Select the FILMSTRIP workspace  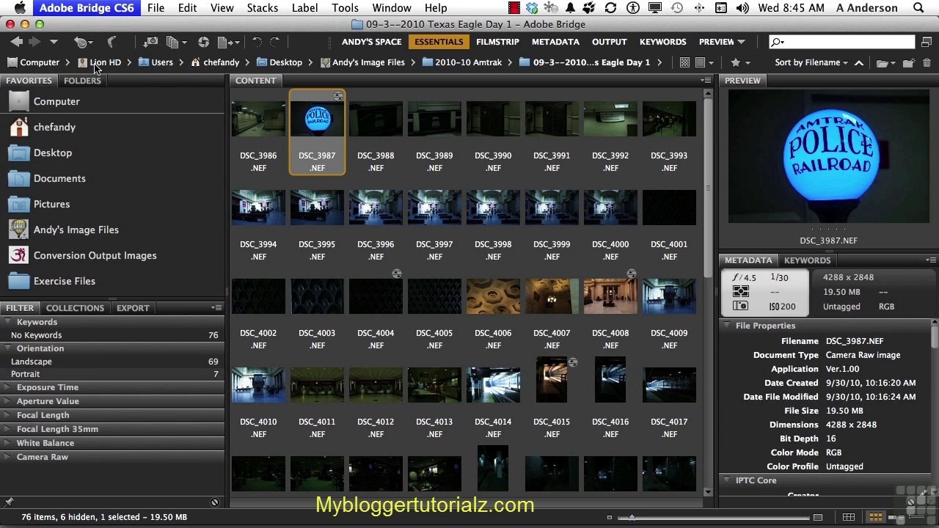pyautogui.click(x=497, y=42)
